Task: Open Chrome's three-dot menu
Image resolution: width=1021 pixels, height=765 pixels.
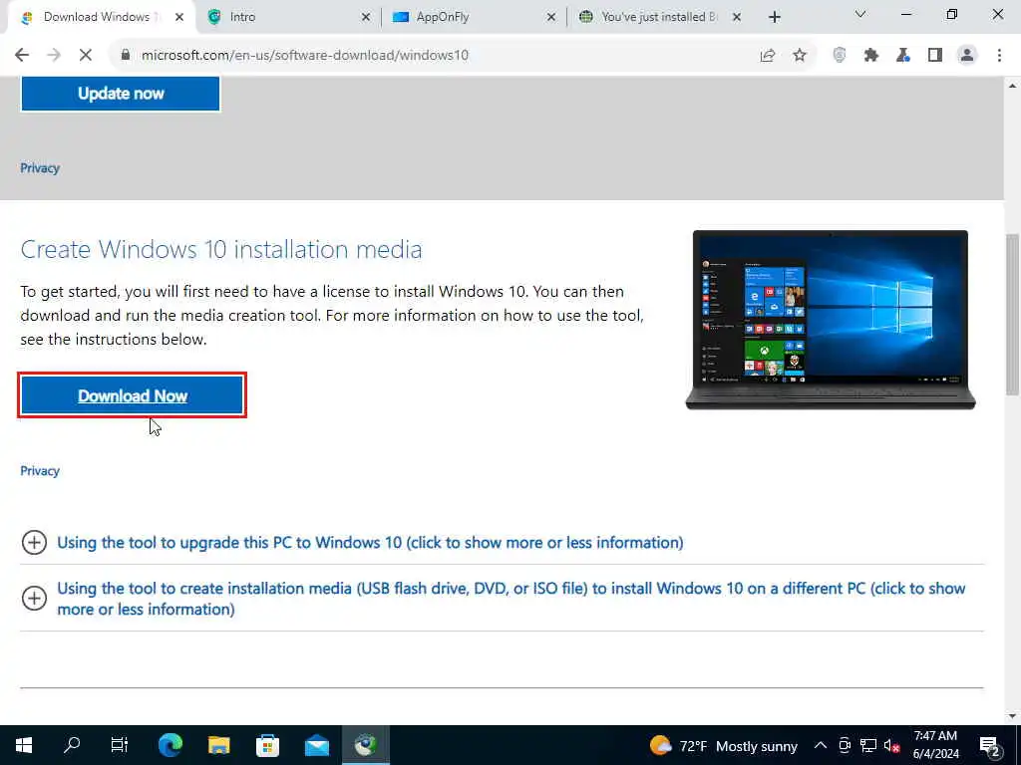Action: click(999, 56)
